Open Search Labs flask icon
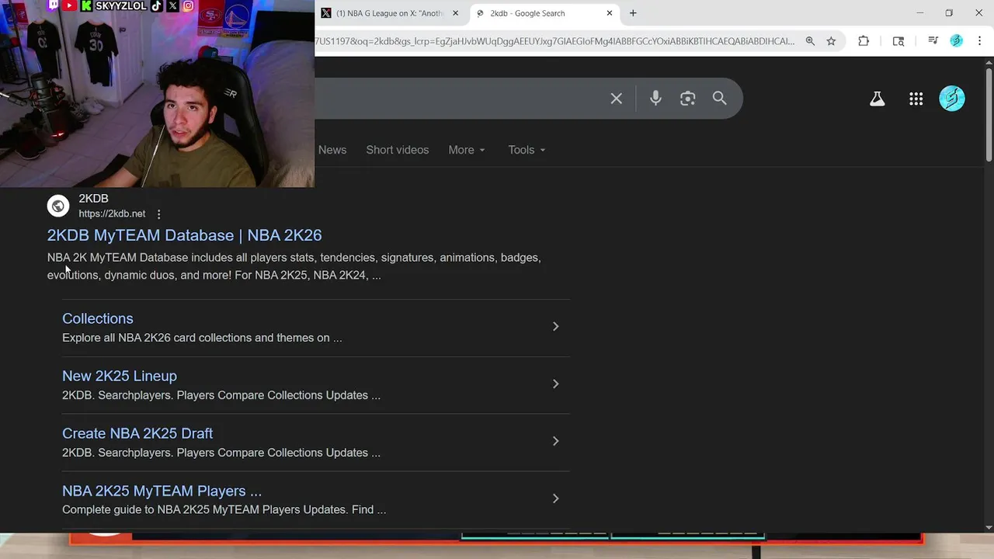 coord(877,99)
